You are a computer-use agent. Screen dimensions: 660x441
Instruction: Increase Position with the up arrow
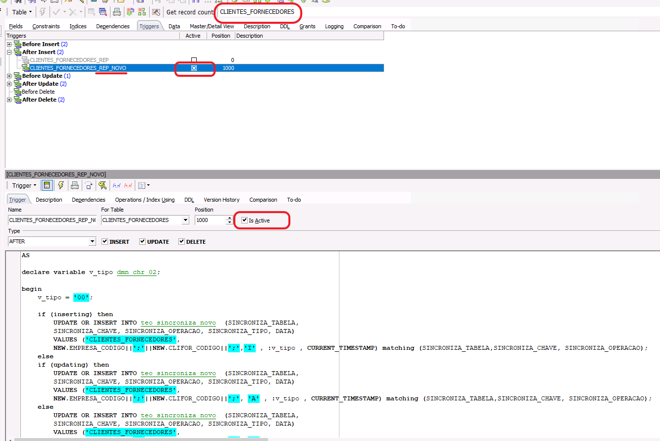(x=229, y=218)
